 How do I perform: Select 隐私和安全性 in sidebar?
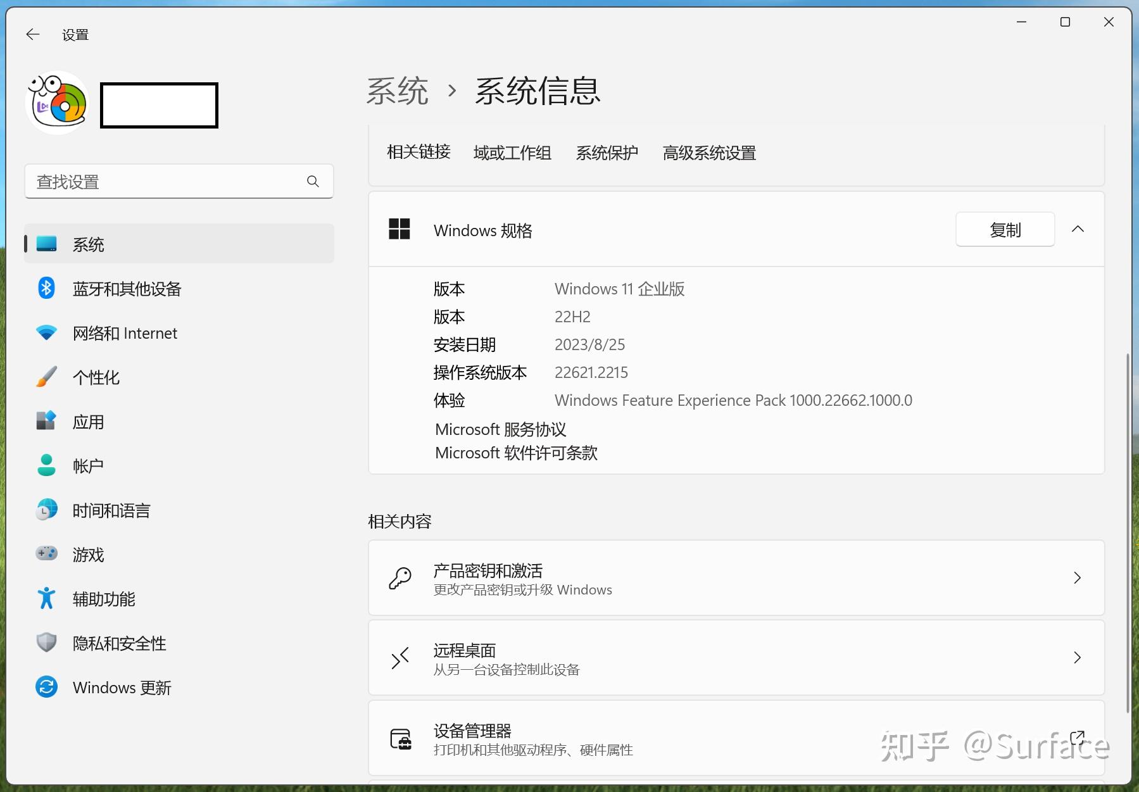click(x=119, y=643)
